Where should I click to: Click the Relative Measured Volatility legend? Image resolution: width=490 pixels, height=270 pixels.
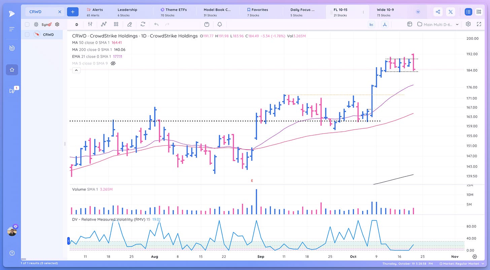click(116, 219)
